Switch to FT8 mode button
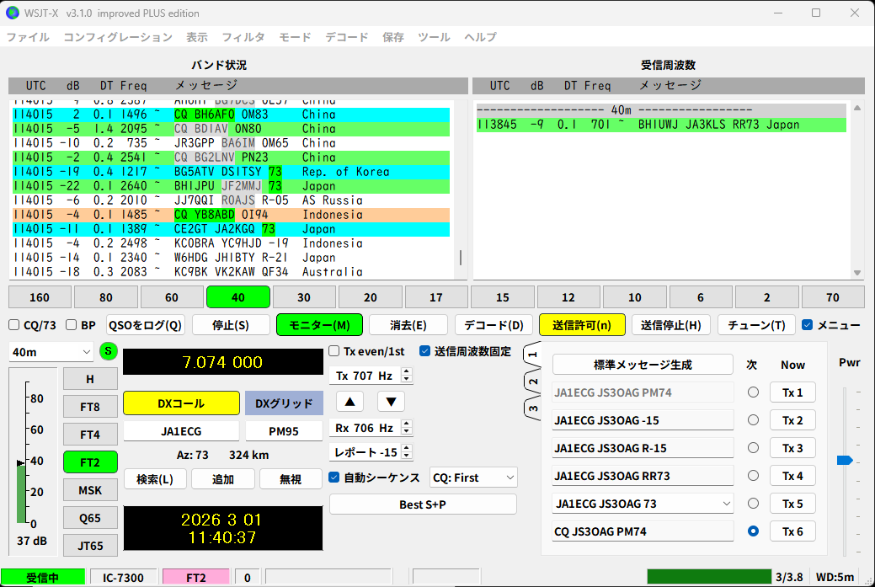The height and width of the screenshot is (587, 875). pos(90,407)
